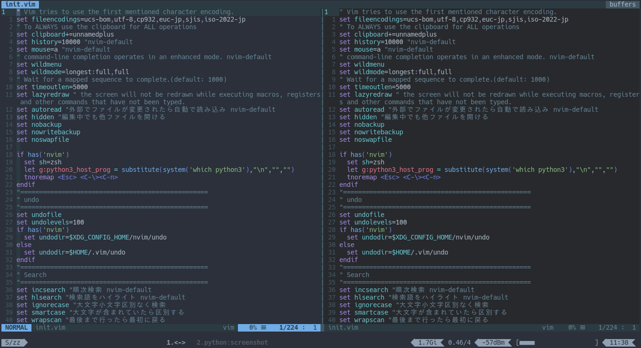Image resolution: width=641 pixels, height=348 pixels.
Task: Click set hlsearch line in right split
Action: tap(424, 297)
